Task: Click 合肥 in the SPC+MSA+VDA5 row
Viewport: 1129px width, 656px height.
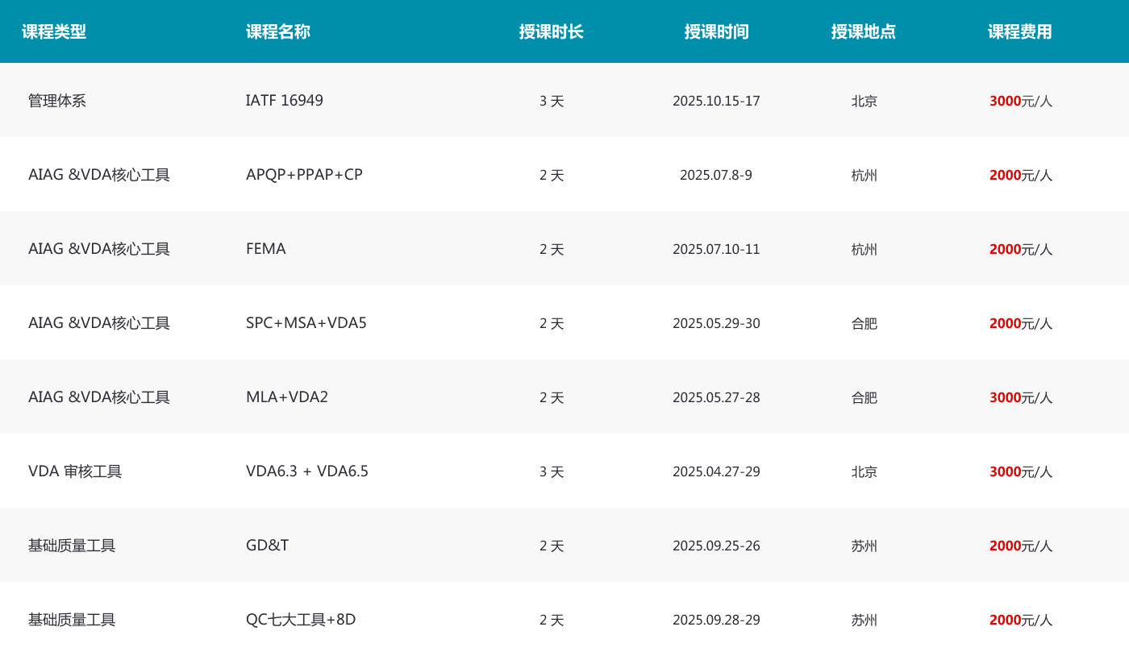Action: (x=864, y=324)
